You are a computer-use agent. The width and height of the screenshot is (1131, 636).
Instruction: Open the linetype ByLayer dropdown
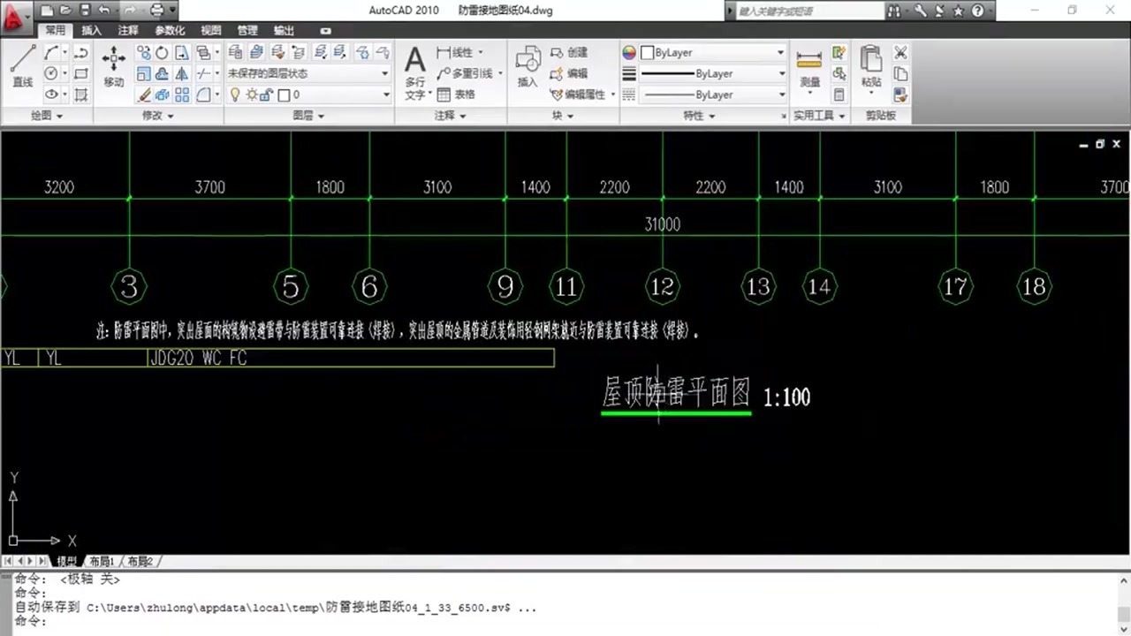[712, 95]
